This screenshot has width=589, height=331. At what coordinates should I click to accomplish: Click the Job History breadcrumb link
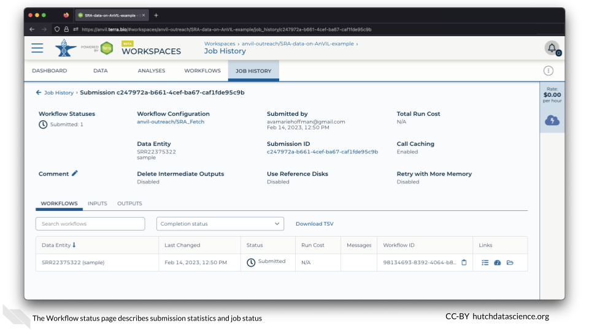pos(59,93)
